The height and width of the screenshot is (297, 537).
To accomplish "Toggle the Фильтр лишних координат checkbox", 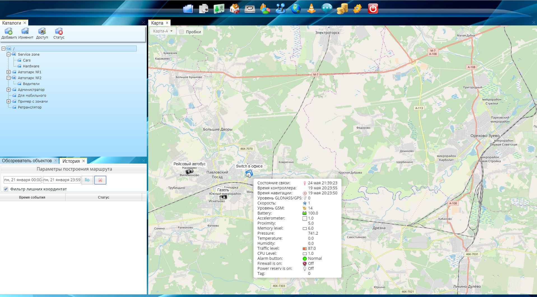I will (6, 189).
